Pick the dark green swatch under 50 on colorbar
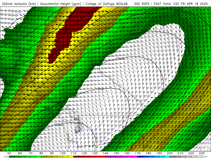 pos(12,157)
